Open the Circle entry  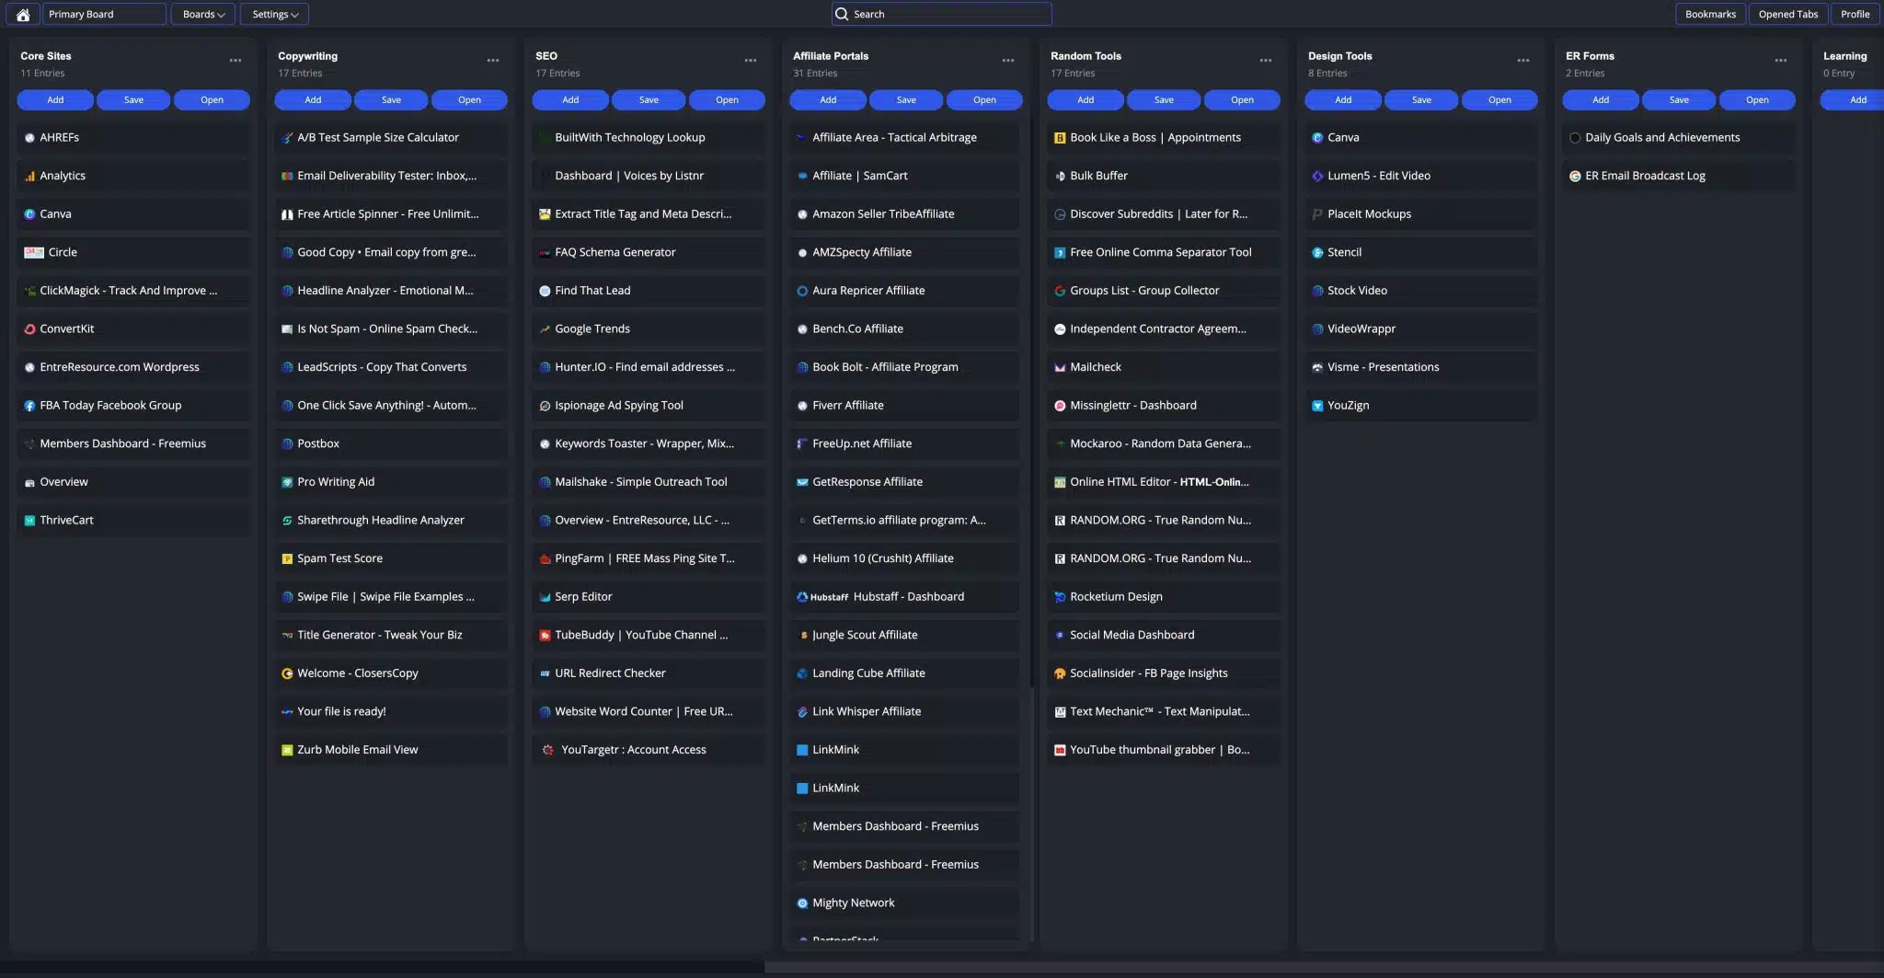(x=133, y=252)
